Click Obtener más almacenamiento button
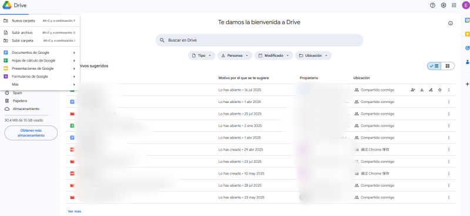 click(31, 133)
